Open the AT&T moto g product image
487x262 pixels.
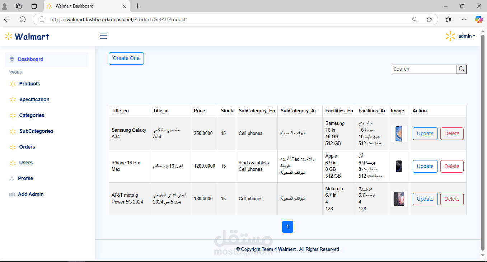click(399, 199)
